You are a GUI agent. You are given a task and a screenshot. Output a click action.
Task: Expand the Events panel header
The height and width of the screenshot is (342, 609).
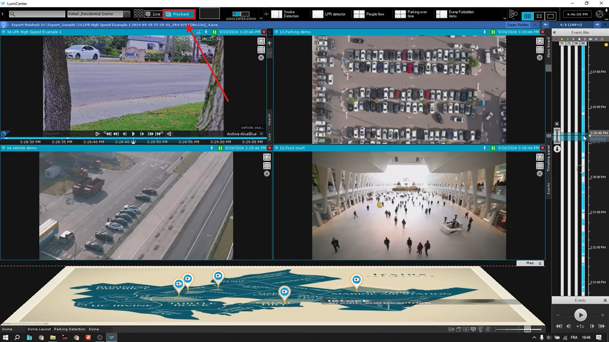[605, 300]
